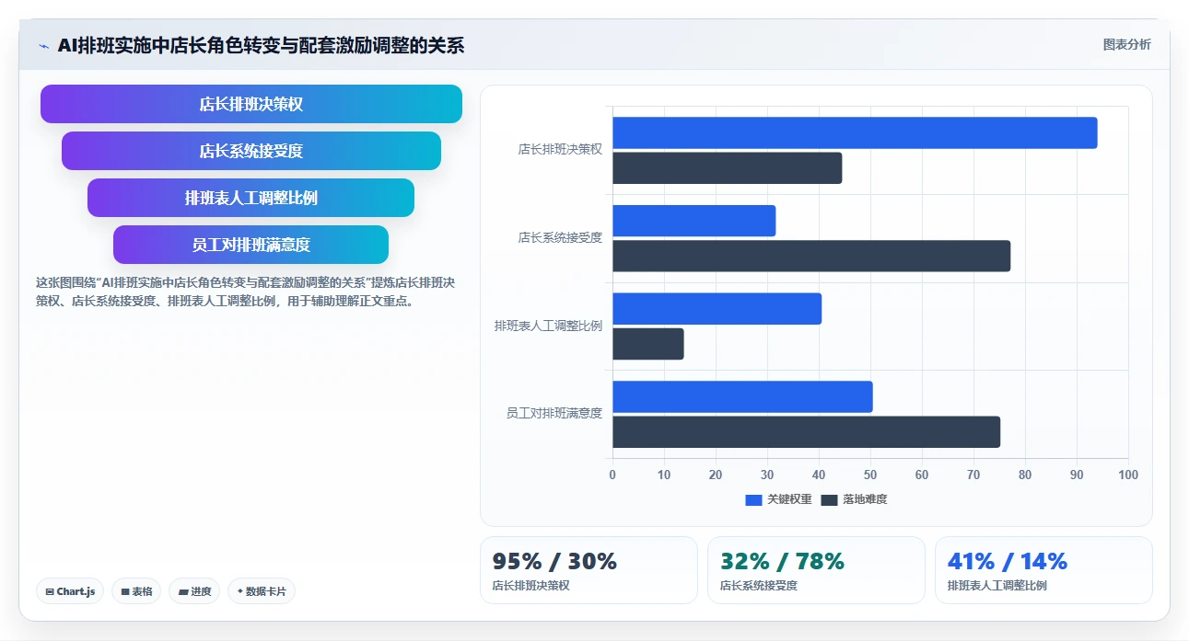Viewport: 1189px width, 641px height.
Task: Select the 店长排班决策权 funnel stage
Action: [251, 104]
